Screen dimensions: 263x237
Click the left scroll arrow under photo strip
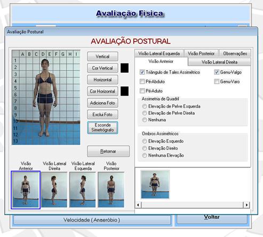138,205
